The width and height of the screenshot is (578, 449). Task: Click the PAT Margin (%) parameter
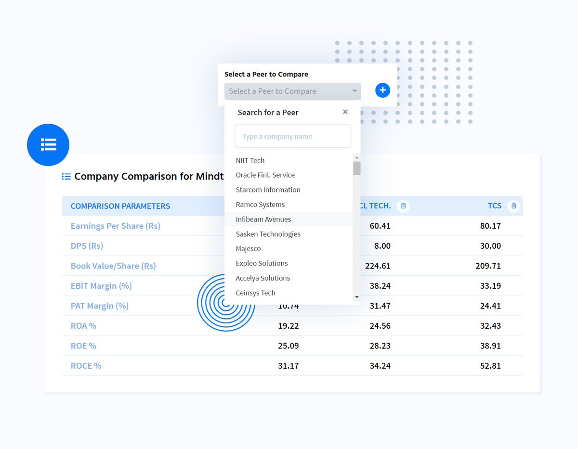pos(100,306)
